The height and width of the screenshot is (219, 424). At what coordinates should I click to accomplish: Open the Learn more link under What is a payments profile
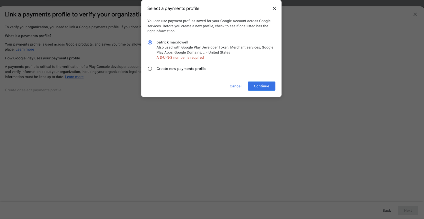point(25,50)
